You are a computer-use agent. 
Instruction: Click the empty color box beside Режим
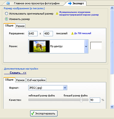pyautogui.click(x=96, y=45)
